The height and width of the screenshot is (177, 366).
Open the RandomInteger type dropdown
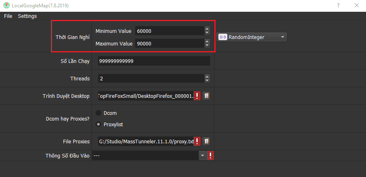pos(252,37)
